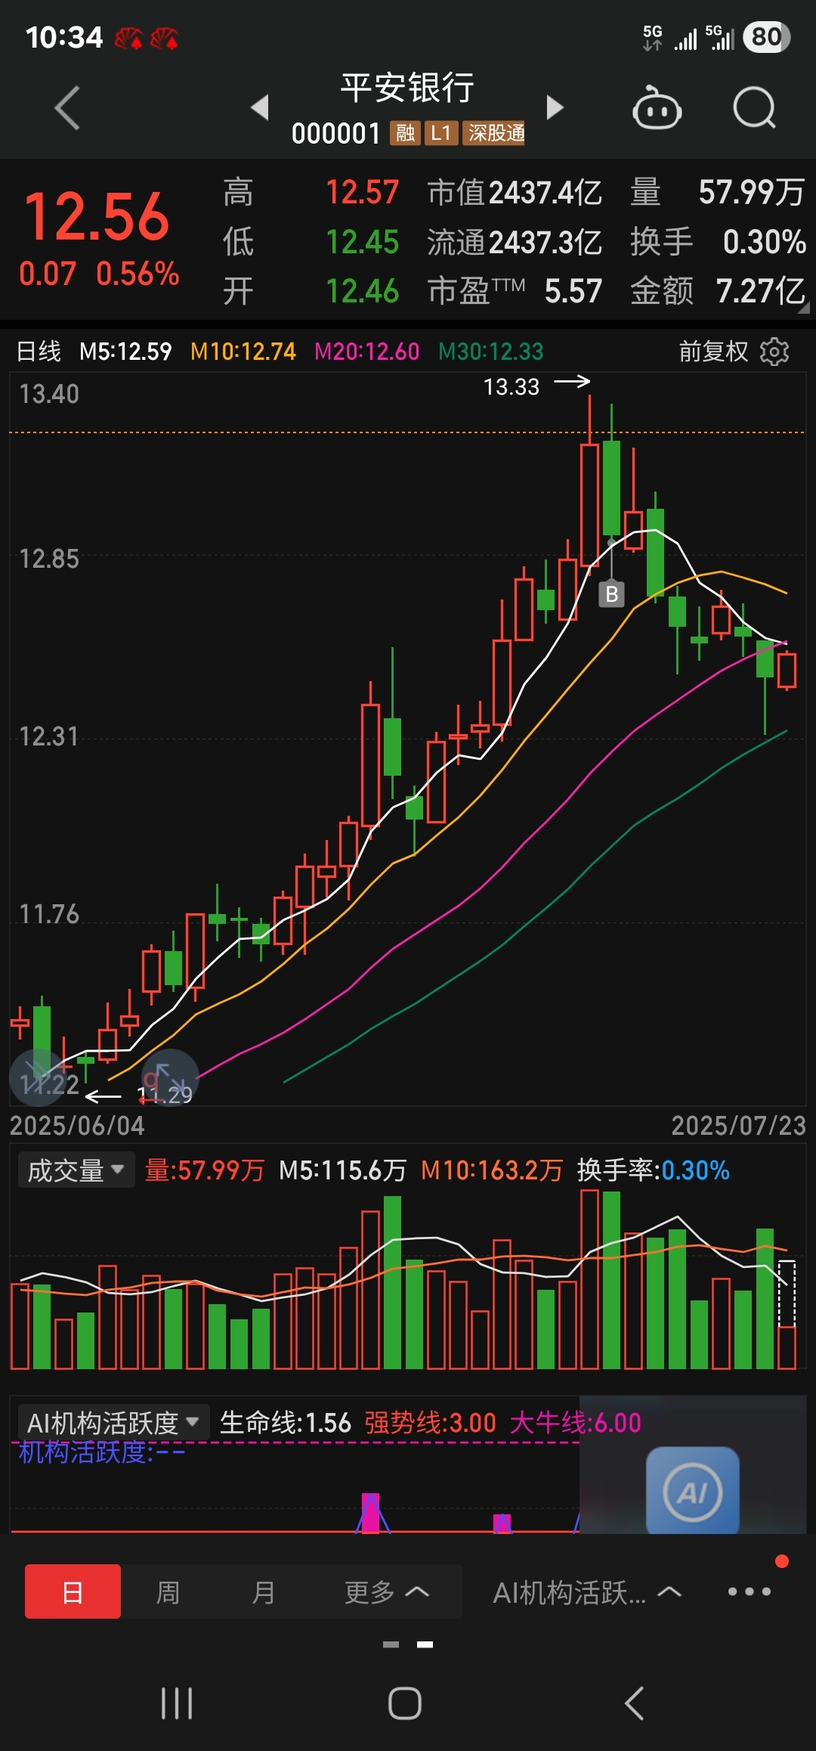This screenshot has width=816, height=1751.
Task: Tap current price 12.56
Action: coord(97,217)
